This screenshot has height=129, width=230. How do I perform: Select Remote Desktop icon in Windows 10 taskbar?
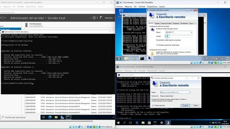click(168, 123)
